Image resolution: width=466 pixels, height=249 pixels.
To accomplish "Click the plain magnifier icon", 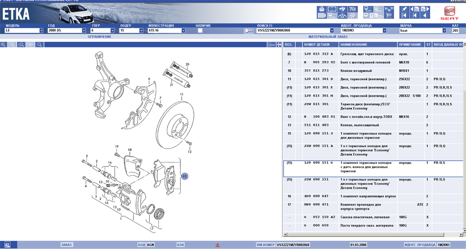I will click(39, 45).
